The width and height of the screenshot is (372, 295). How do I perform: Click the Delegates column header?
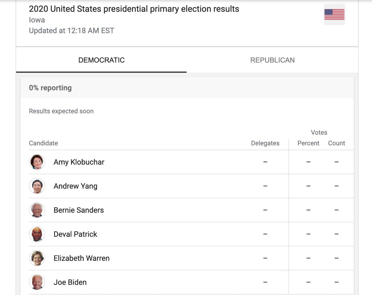[x=265, y=143]
